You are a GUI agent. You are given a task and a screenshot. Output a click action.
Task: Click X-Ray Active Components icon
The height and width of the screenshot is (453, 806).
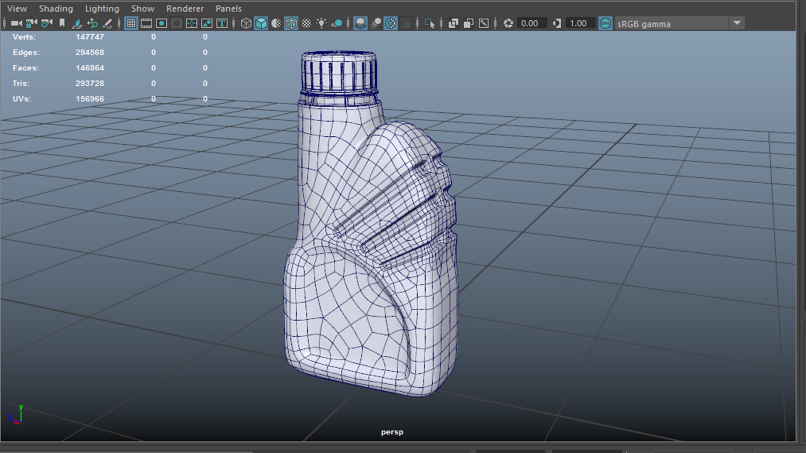[x=468, y=23]
